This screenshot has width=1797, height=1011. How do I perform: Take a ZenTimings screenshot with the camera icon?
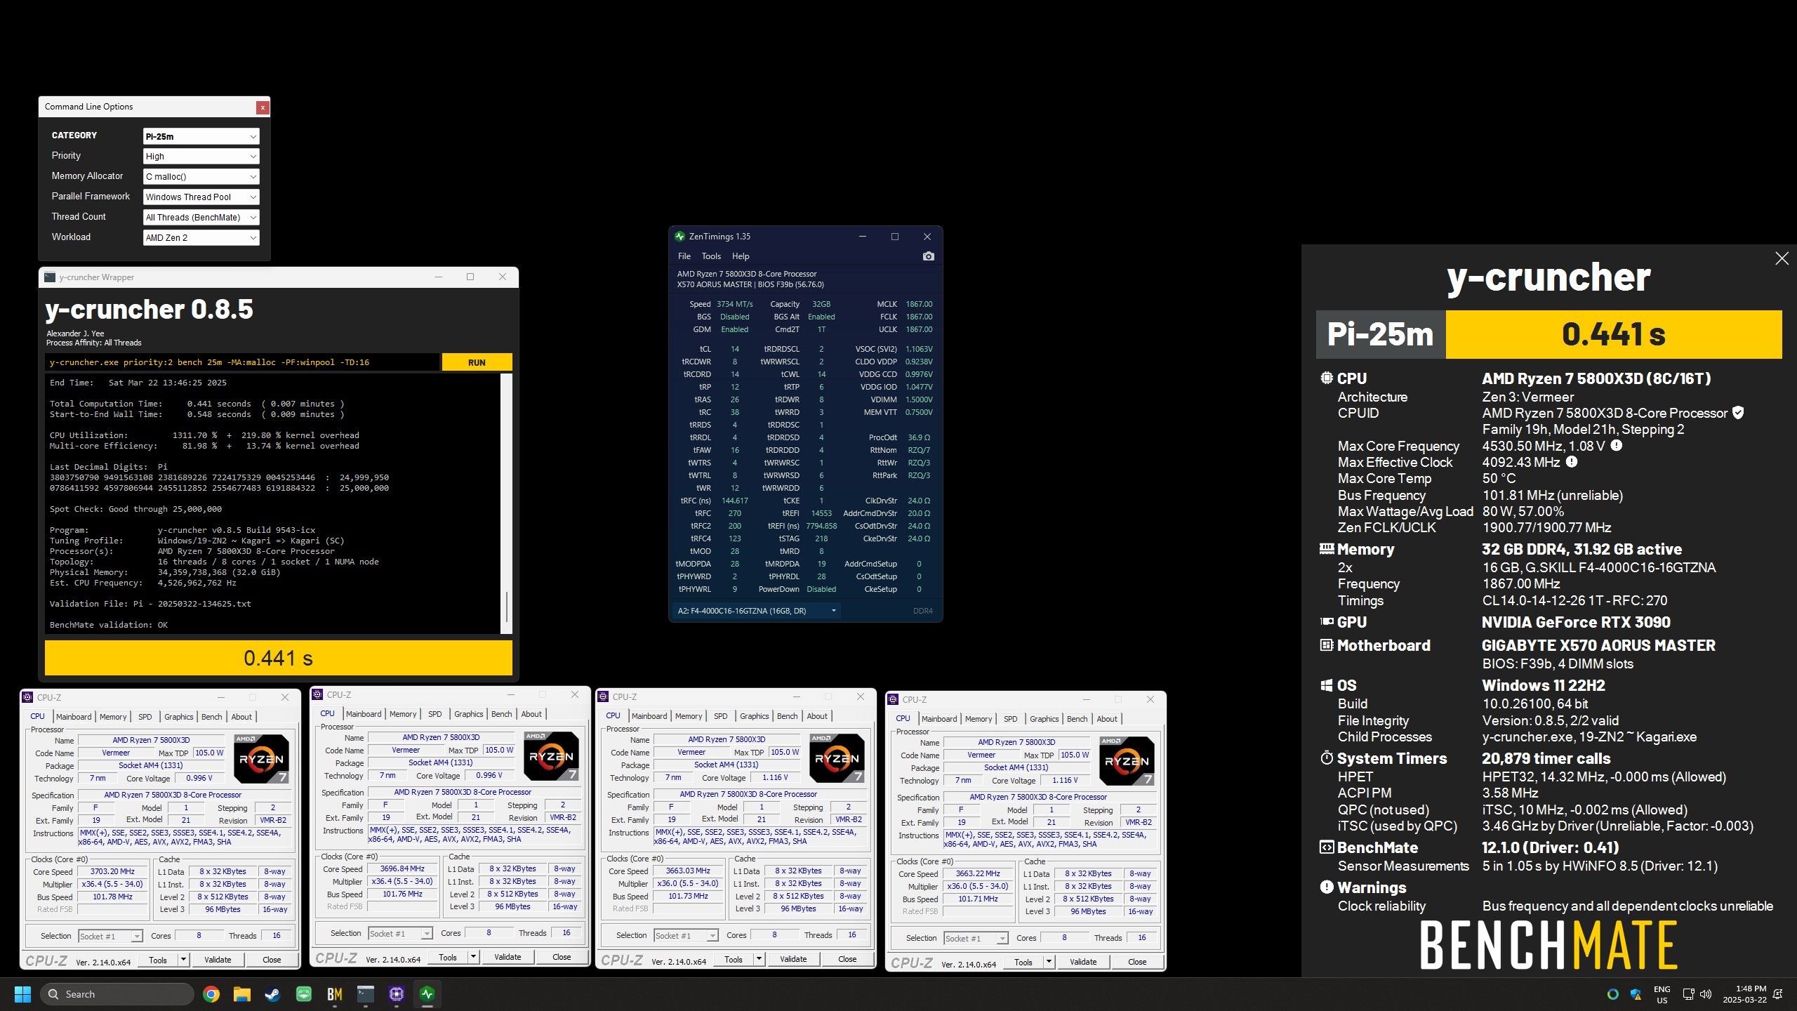point(928,256)
